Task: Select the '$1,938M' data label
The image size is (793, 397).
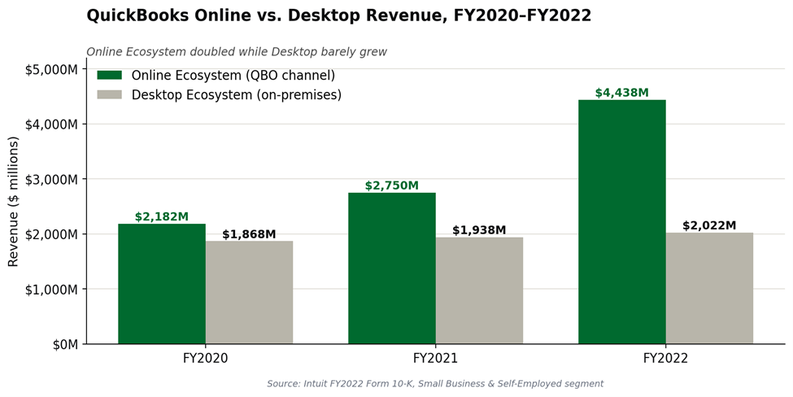Action: 479,230
